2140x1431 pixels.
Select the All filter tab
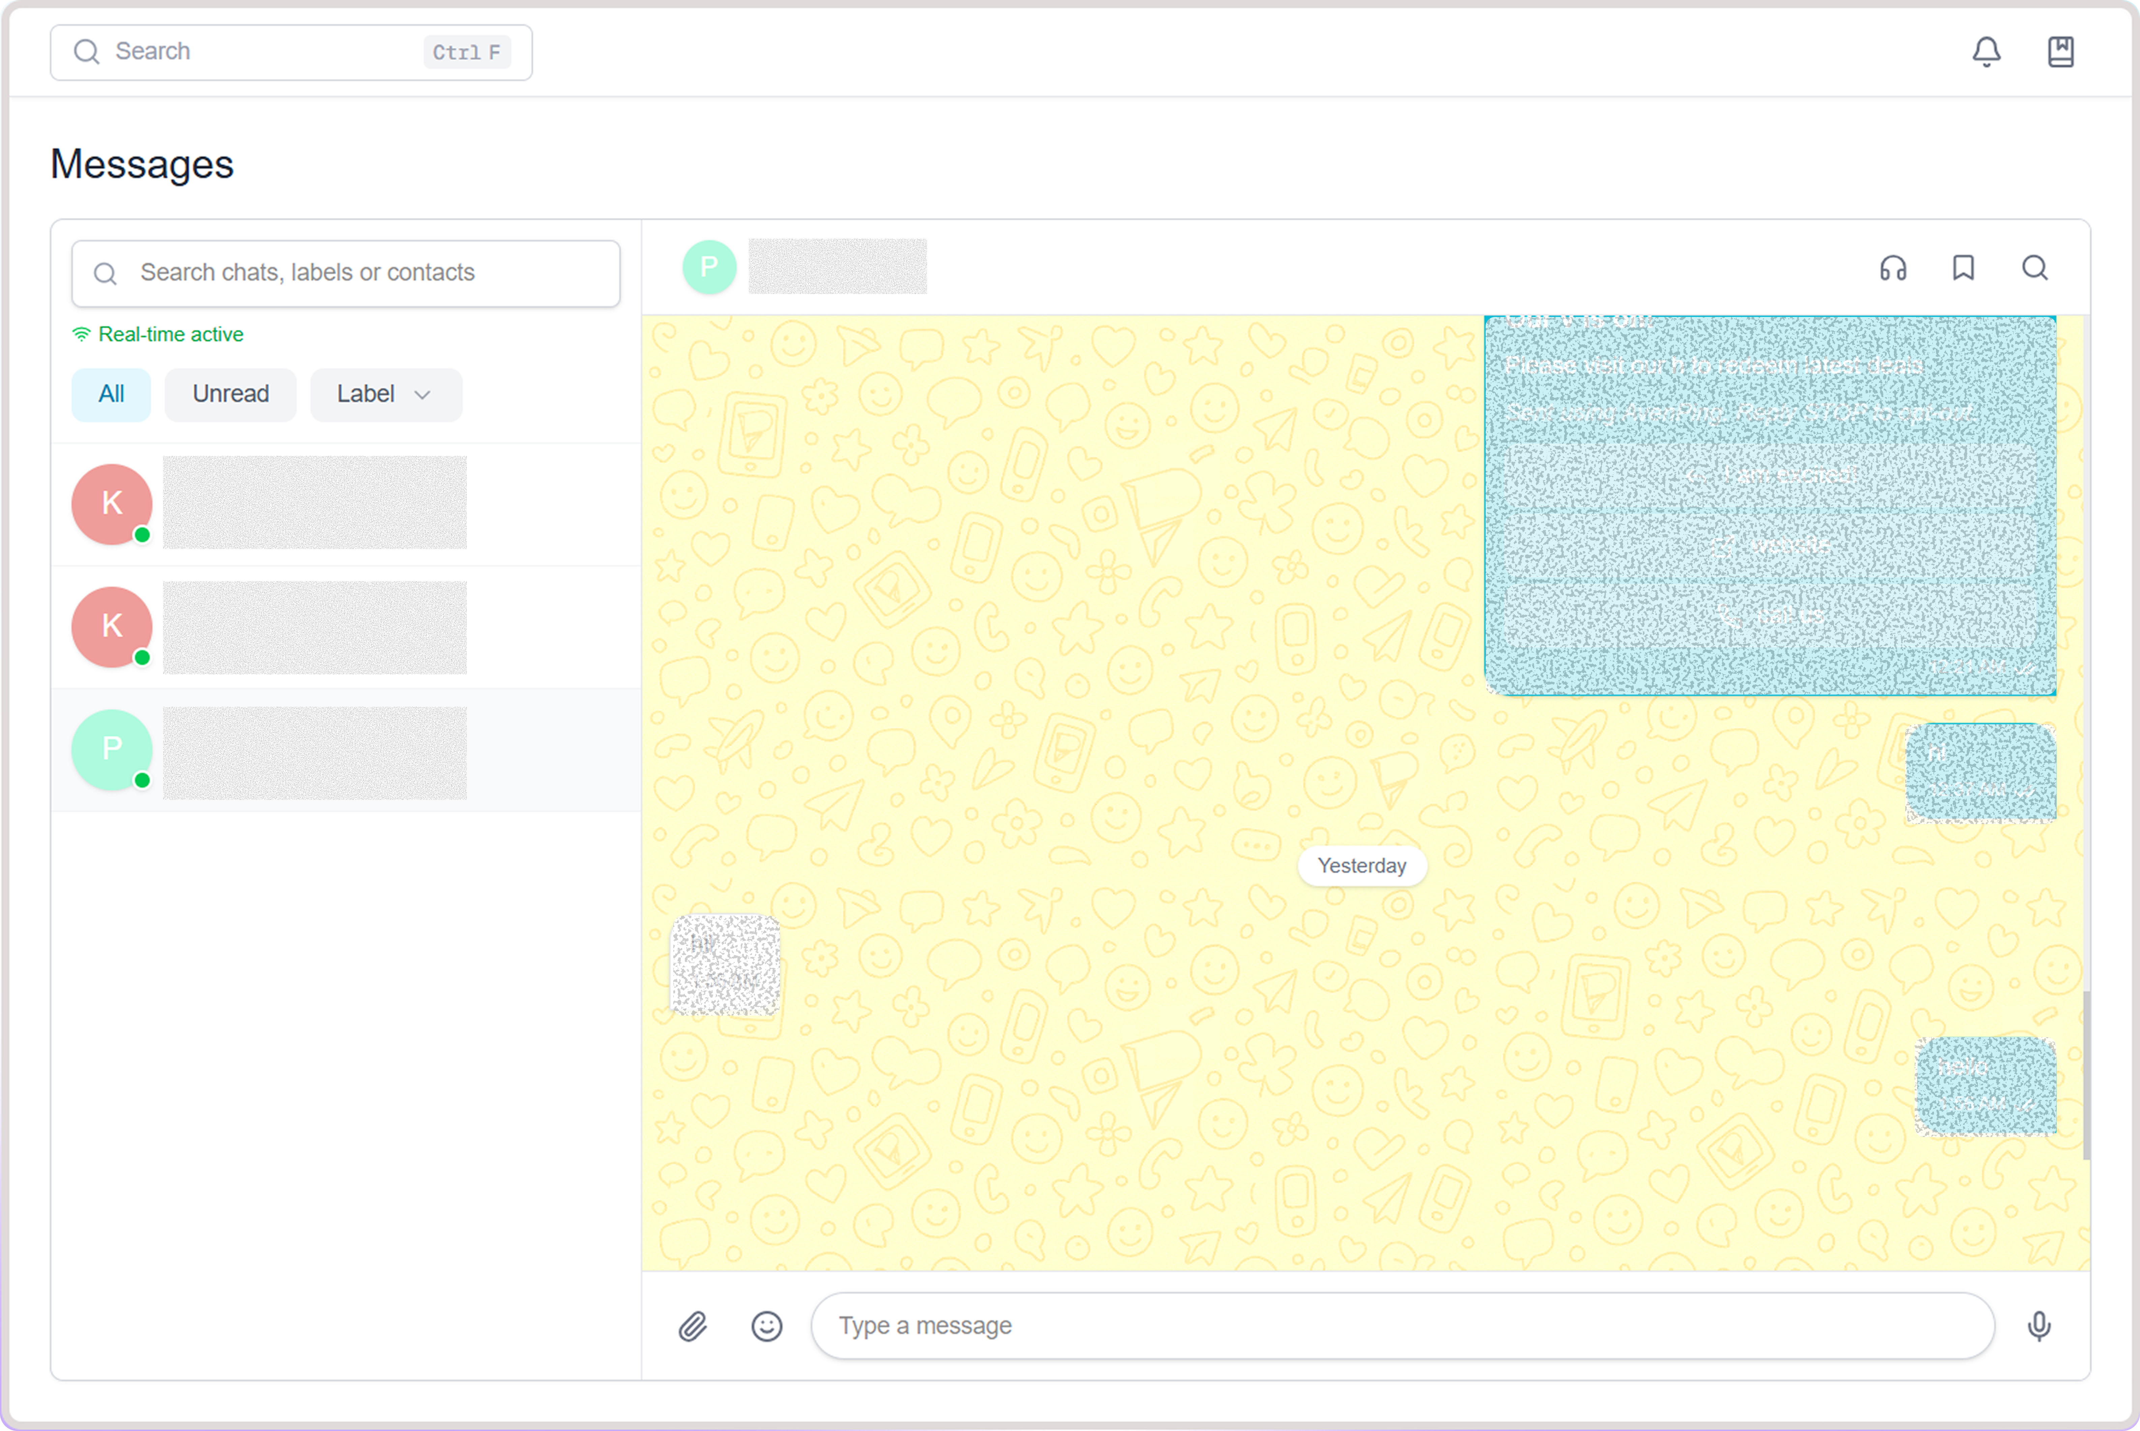tap(111, 394)
